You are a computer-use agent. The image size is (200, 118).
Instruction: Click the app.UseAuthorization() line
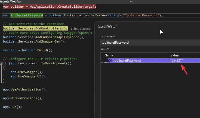pos(25,89)
